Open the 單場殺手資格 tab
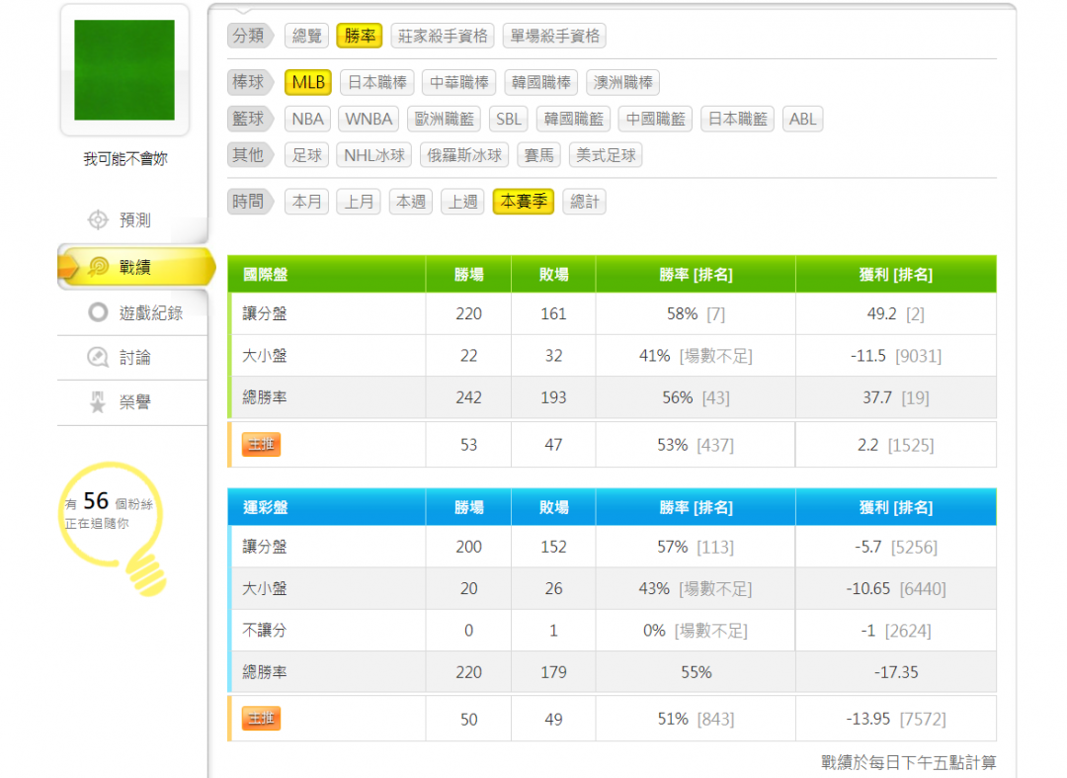Viewport: 1067px width, 778px height. click(x=554, y=36)
